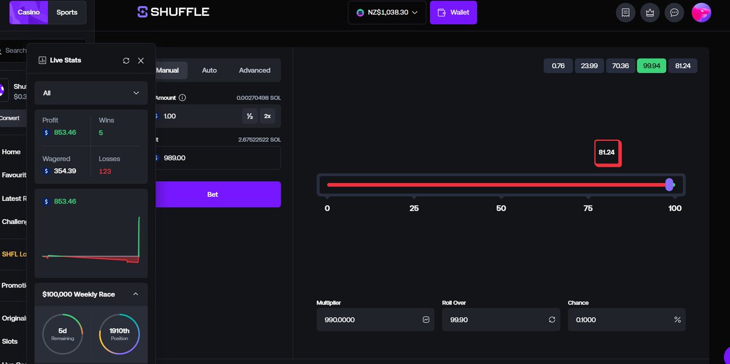Refresh Live Stats with the reload icon
Screen dimensions: 730x364
tap(126, 61)
